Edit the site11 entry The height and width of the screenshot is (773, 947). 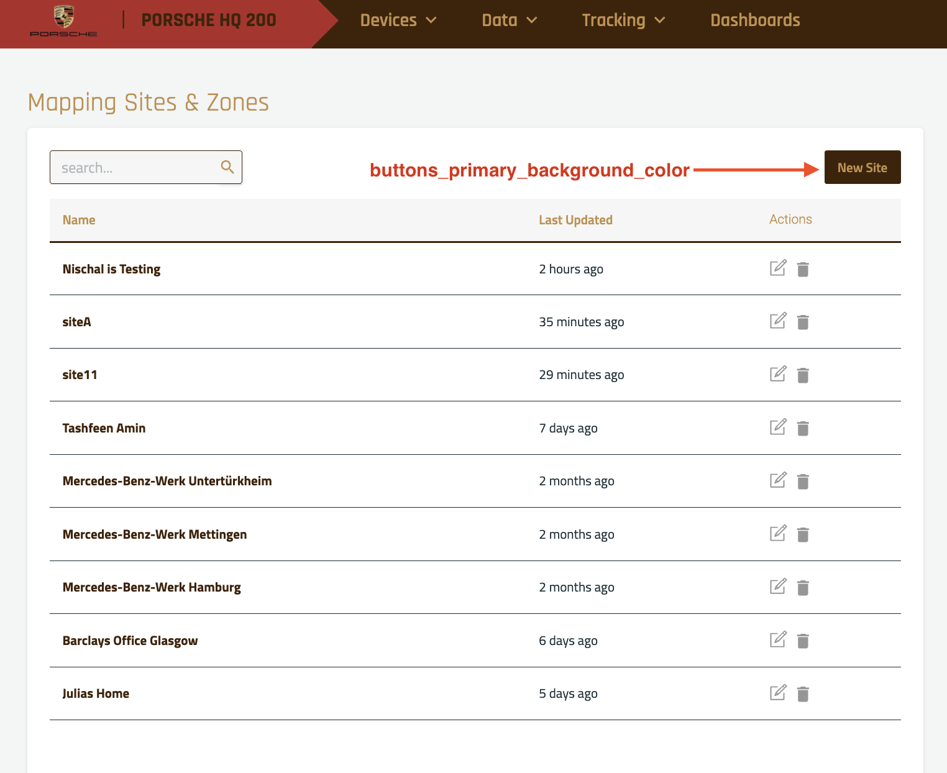(777, 374)
